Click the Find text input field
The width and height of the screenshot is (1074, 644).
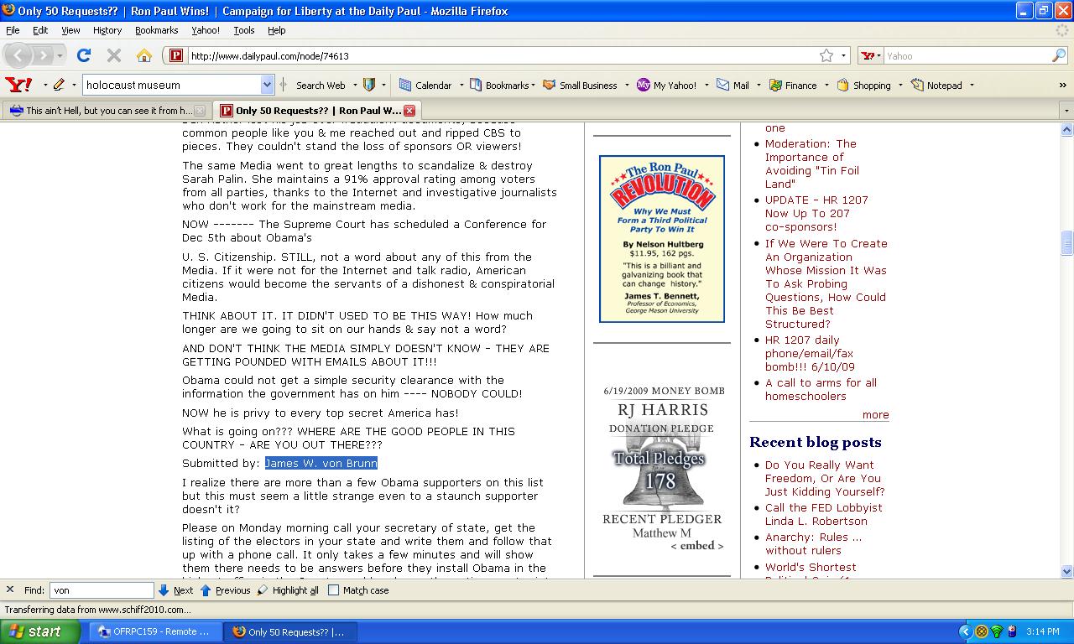tap(102, 590)
